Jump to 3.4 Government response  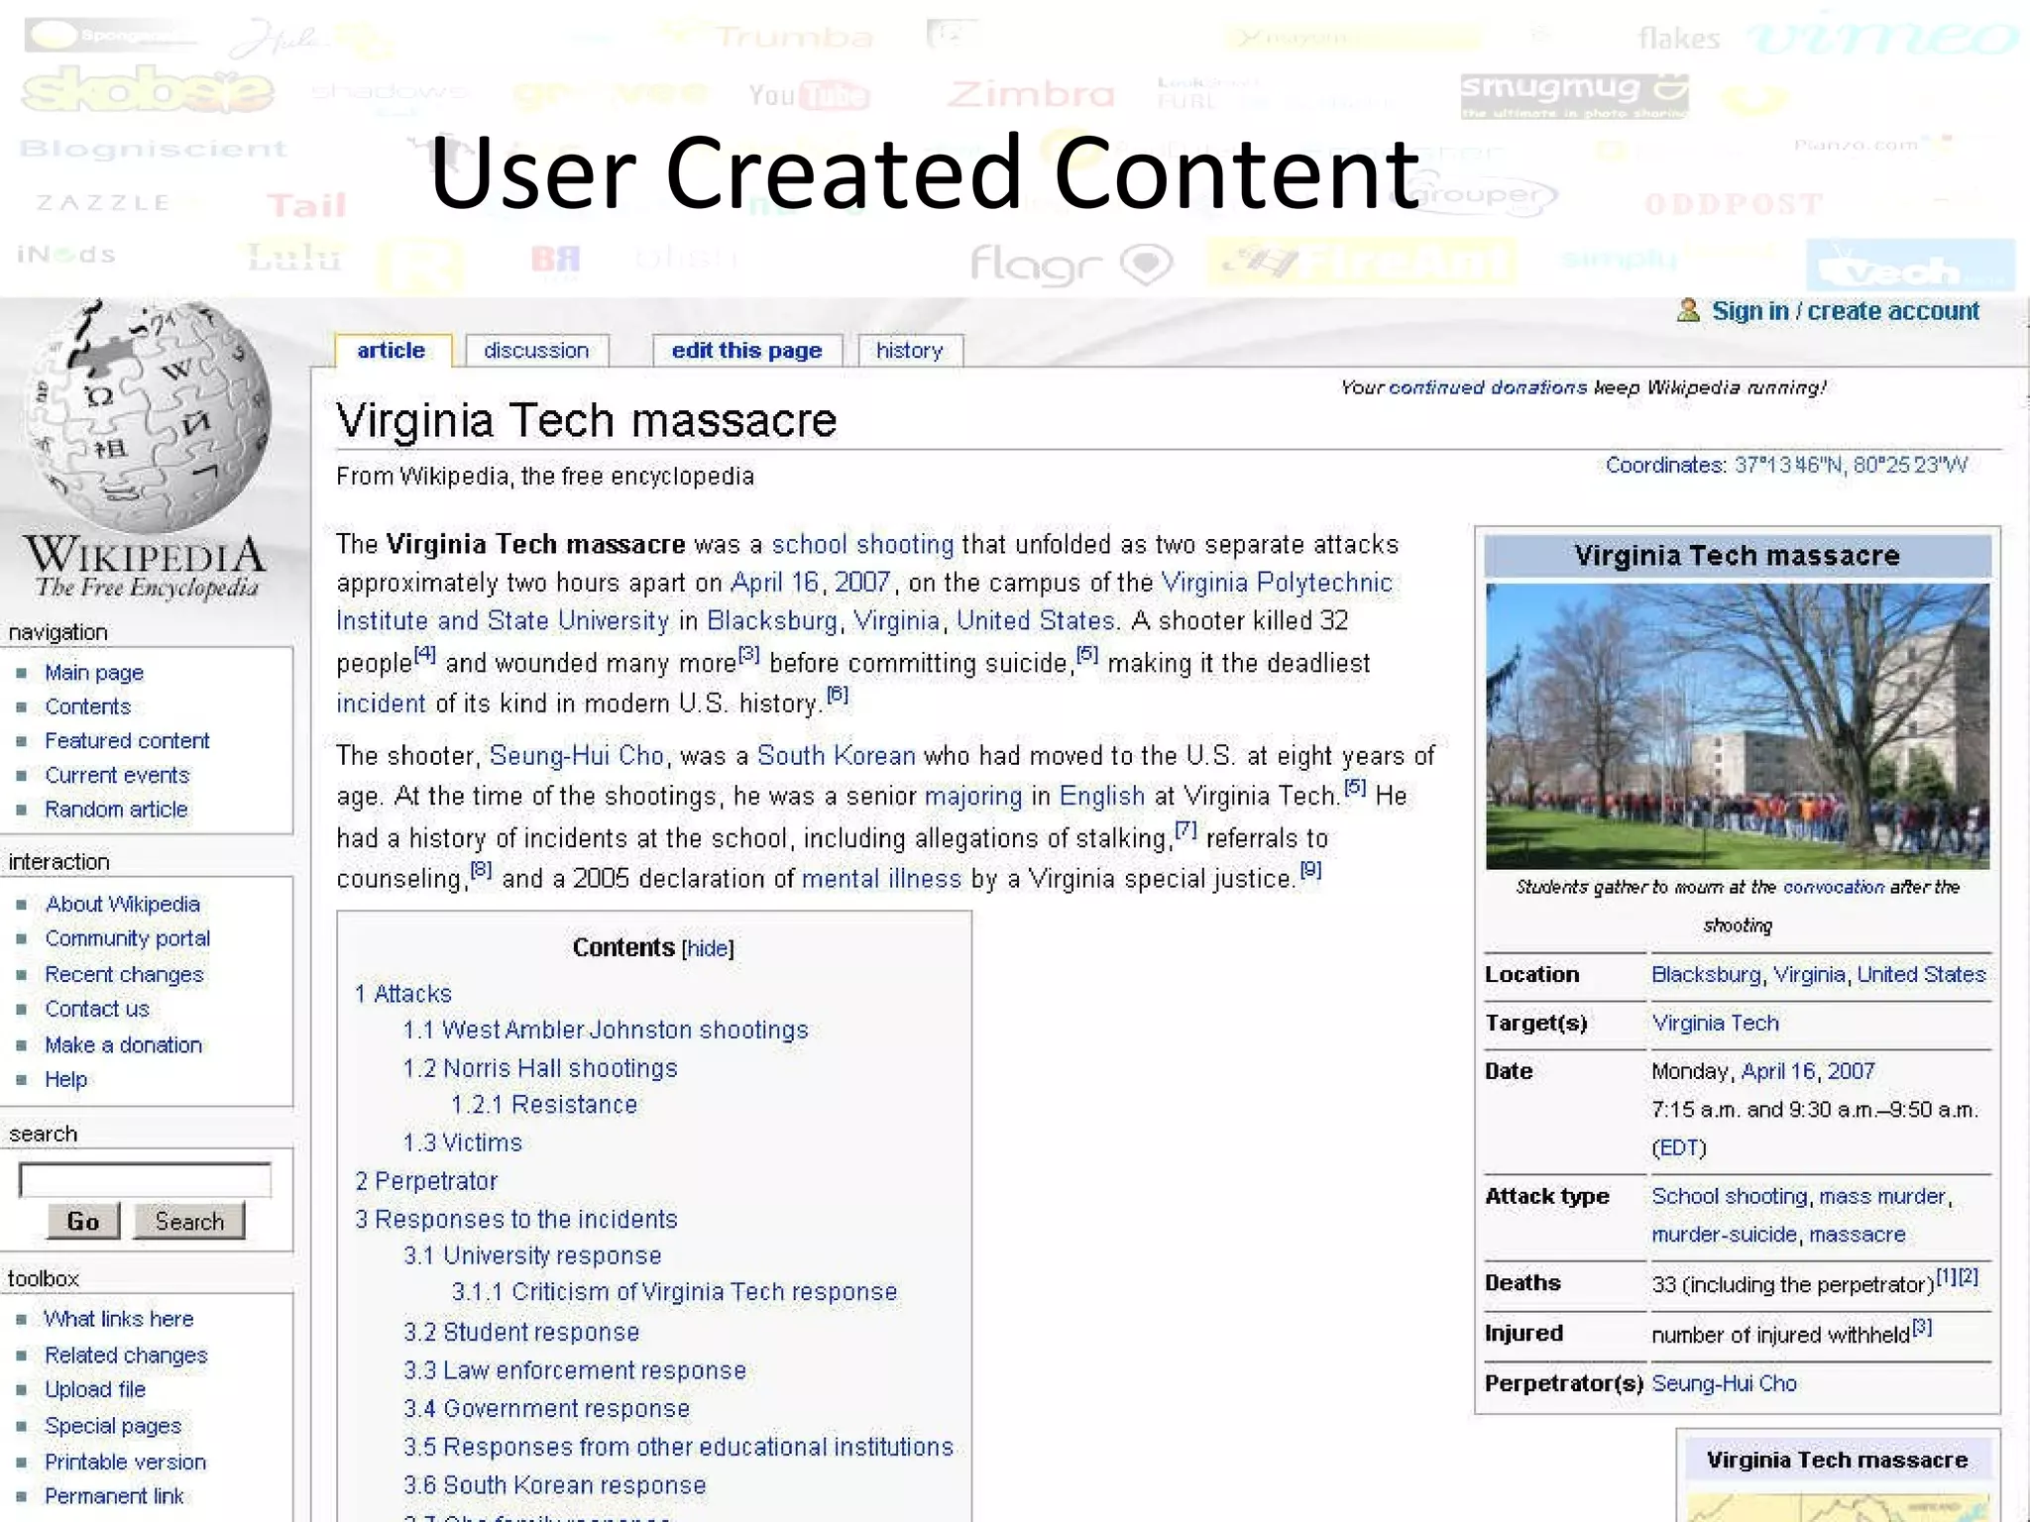(546, 1409)
